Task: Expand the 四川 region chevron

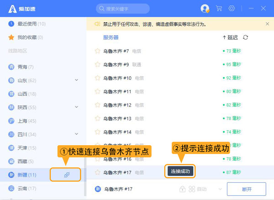Action: [x=76, y=134]
